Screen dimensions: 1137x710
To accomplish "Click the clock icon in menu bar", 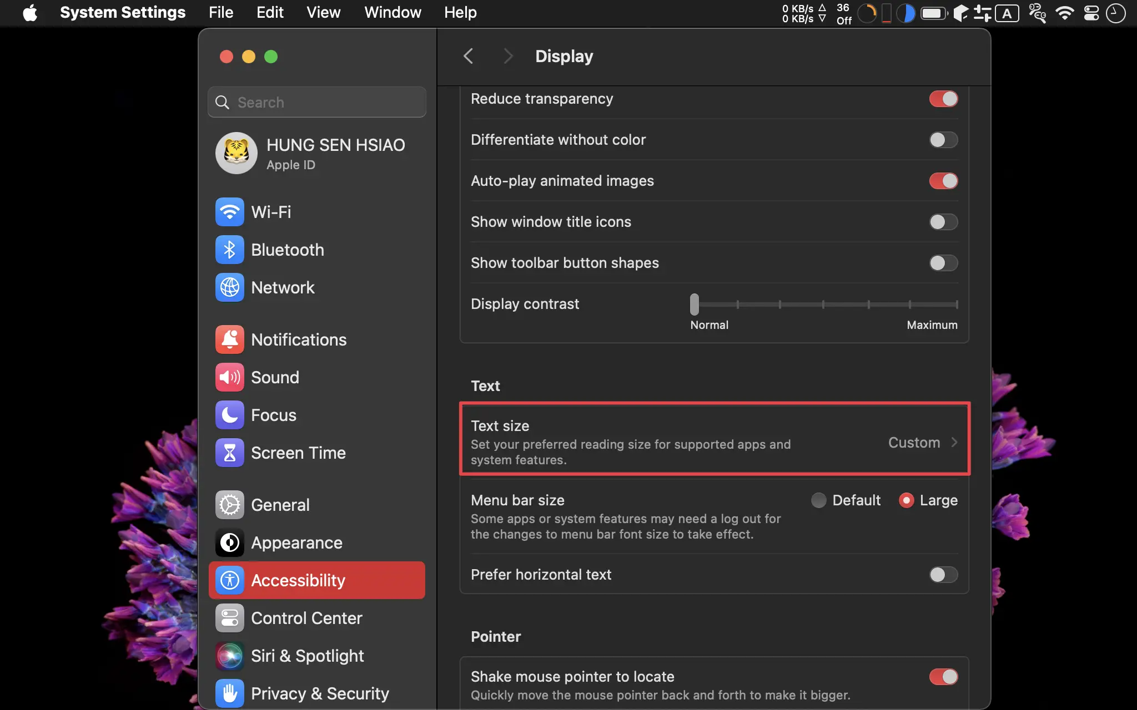I will click(1115, 13).
